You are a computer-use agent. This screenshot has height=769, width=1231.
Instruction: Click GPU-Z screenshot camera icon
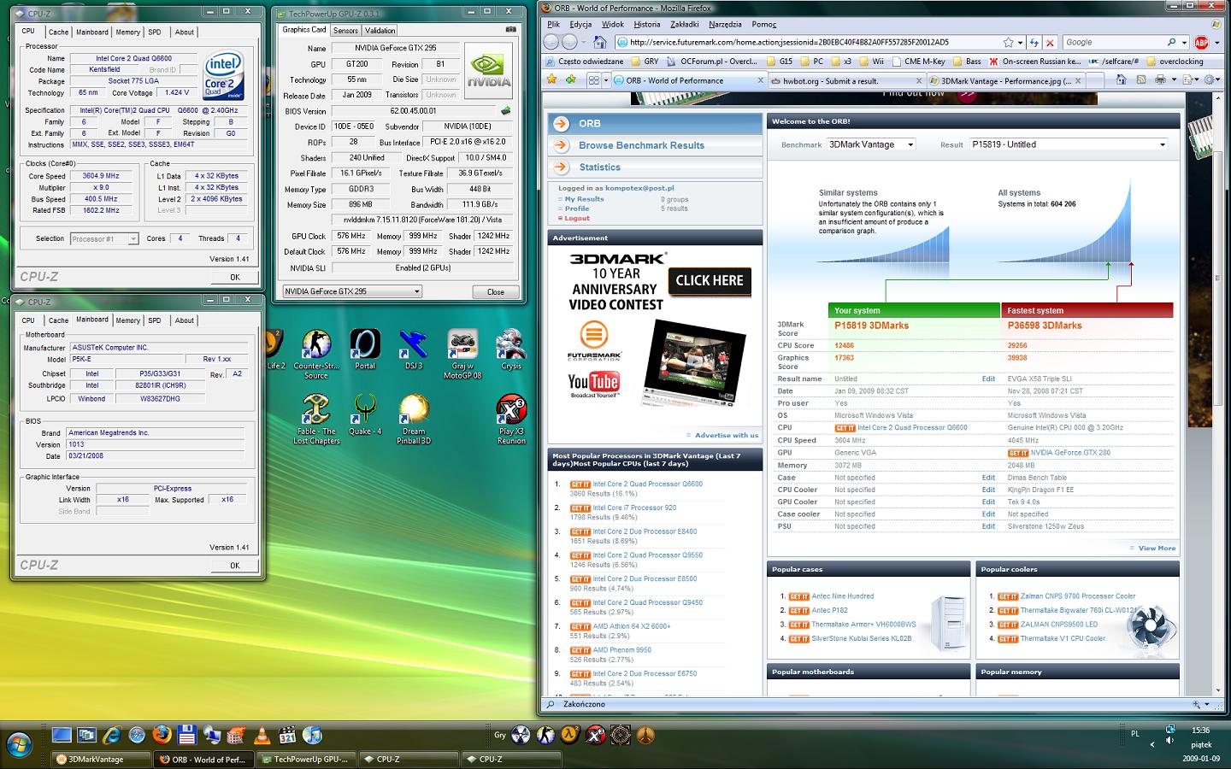[510, 30]
